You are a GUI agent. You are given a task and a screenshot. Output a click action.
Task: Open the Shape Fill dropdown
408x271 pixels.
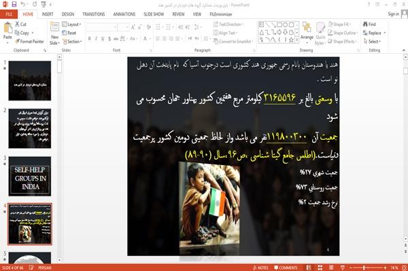click(339, 24)
